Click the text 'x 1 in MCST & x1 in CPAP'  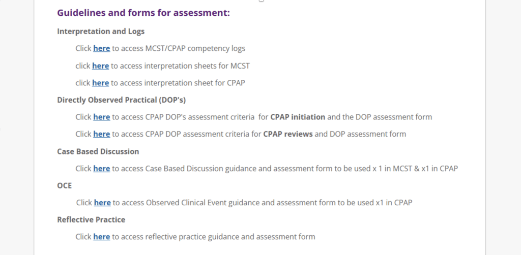[415, 169]
